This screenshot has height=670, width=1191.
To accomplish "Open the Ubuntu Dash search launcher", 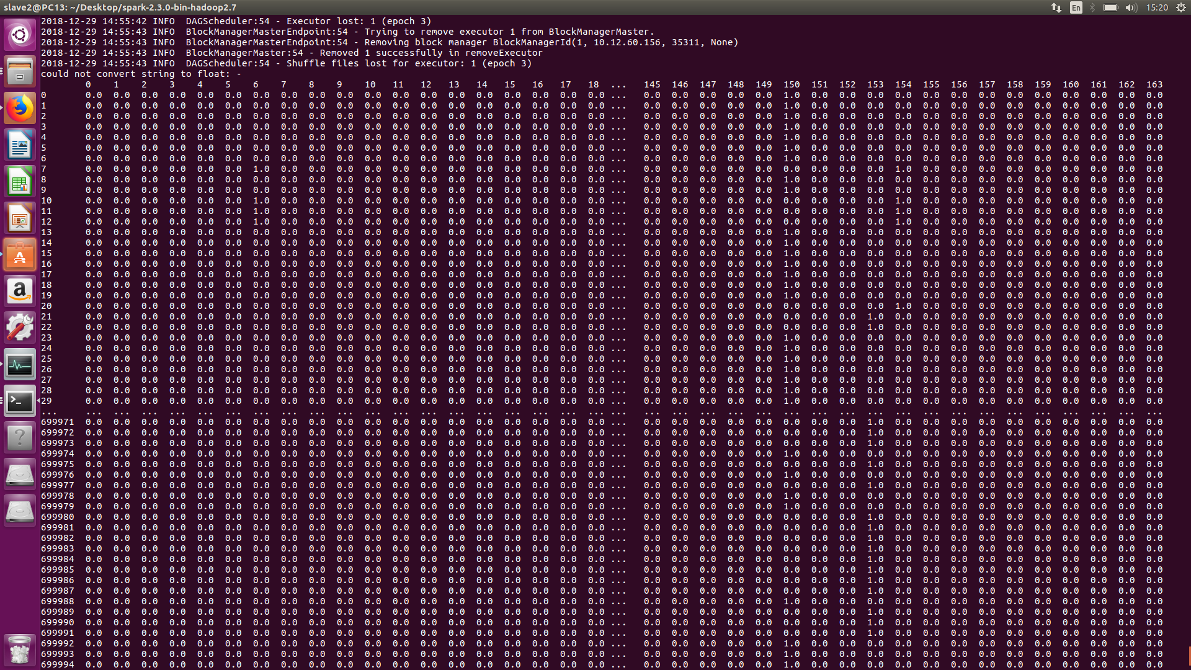I will pos(20,34).
